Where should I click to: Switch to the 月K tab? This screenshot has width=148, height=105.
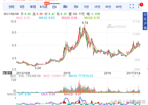tap(76, 7)
